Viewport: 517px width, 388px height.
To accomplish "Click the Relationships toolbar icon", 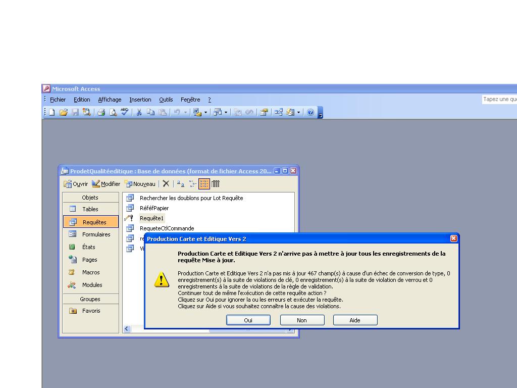I will click(279, 112).
